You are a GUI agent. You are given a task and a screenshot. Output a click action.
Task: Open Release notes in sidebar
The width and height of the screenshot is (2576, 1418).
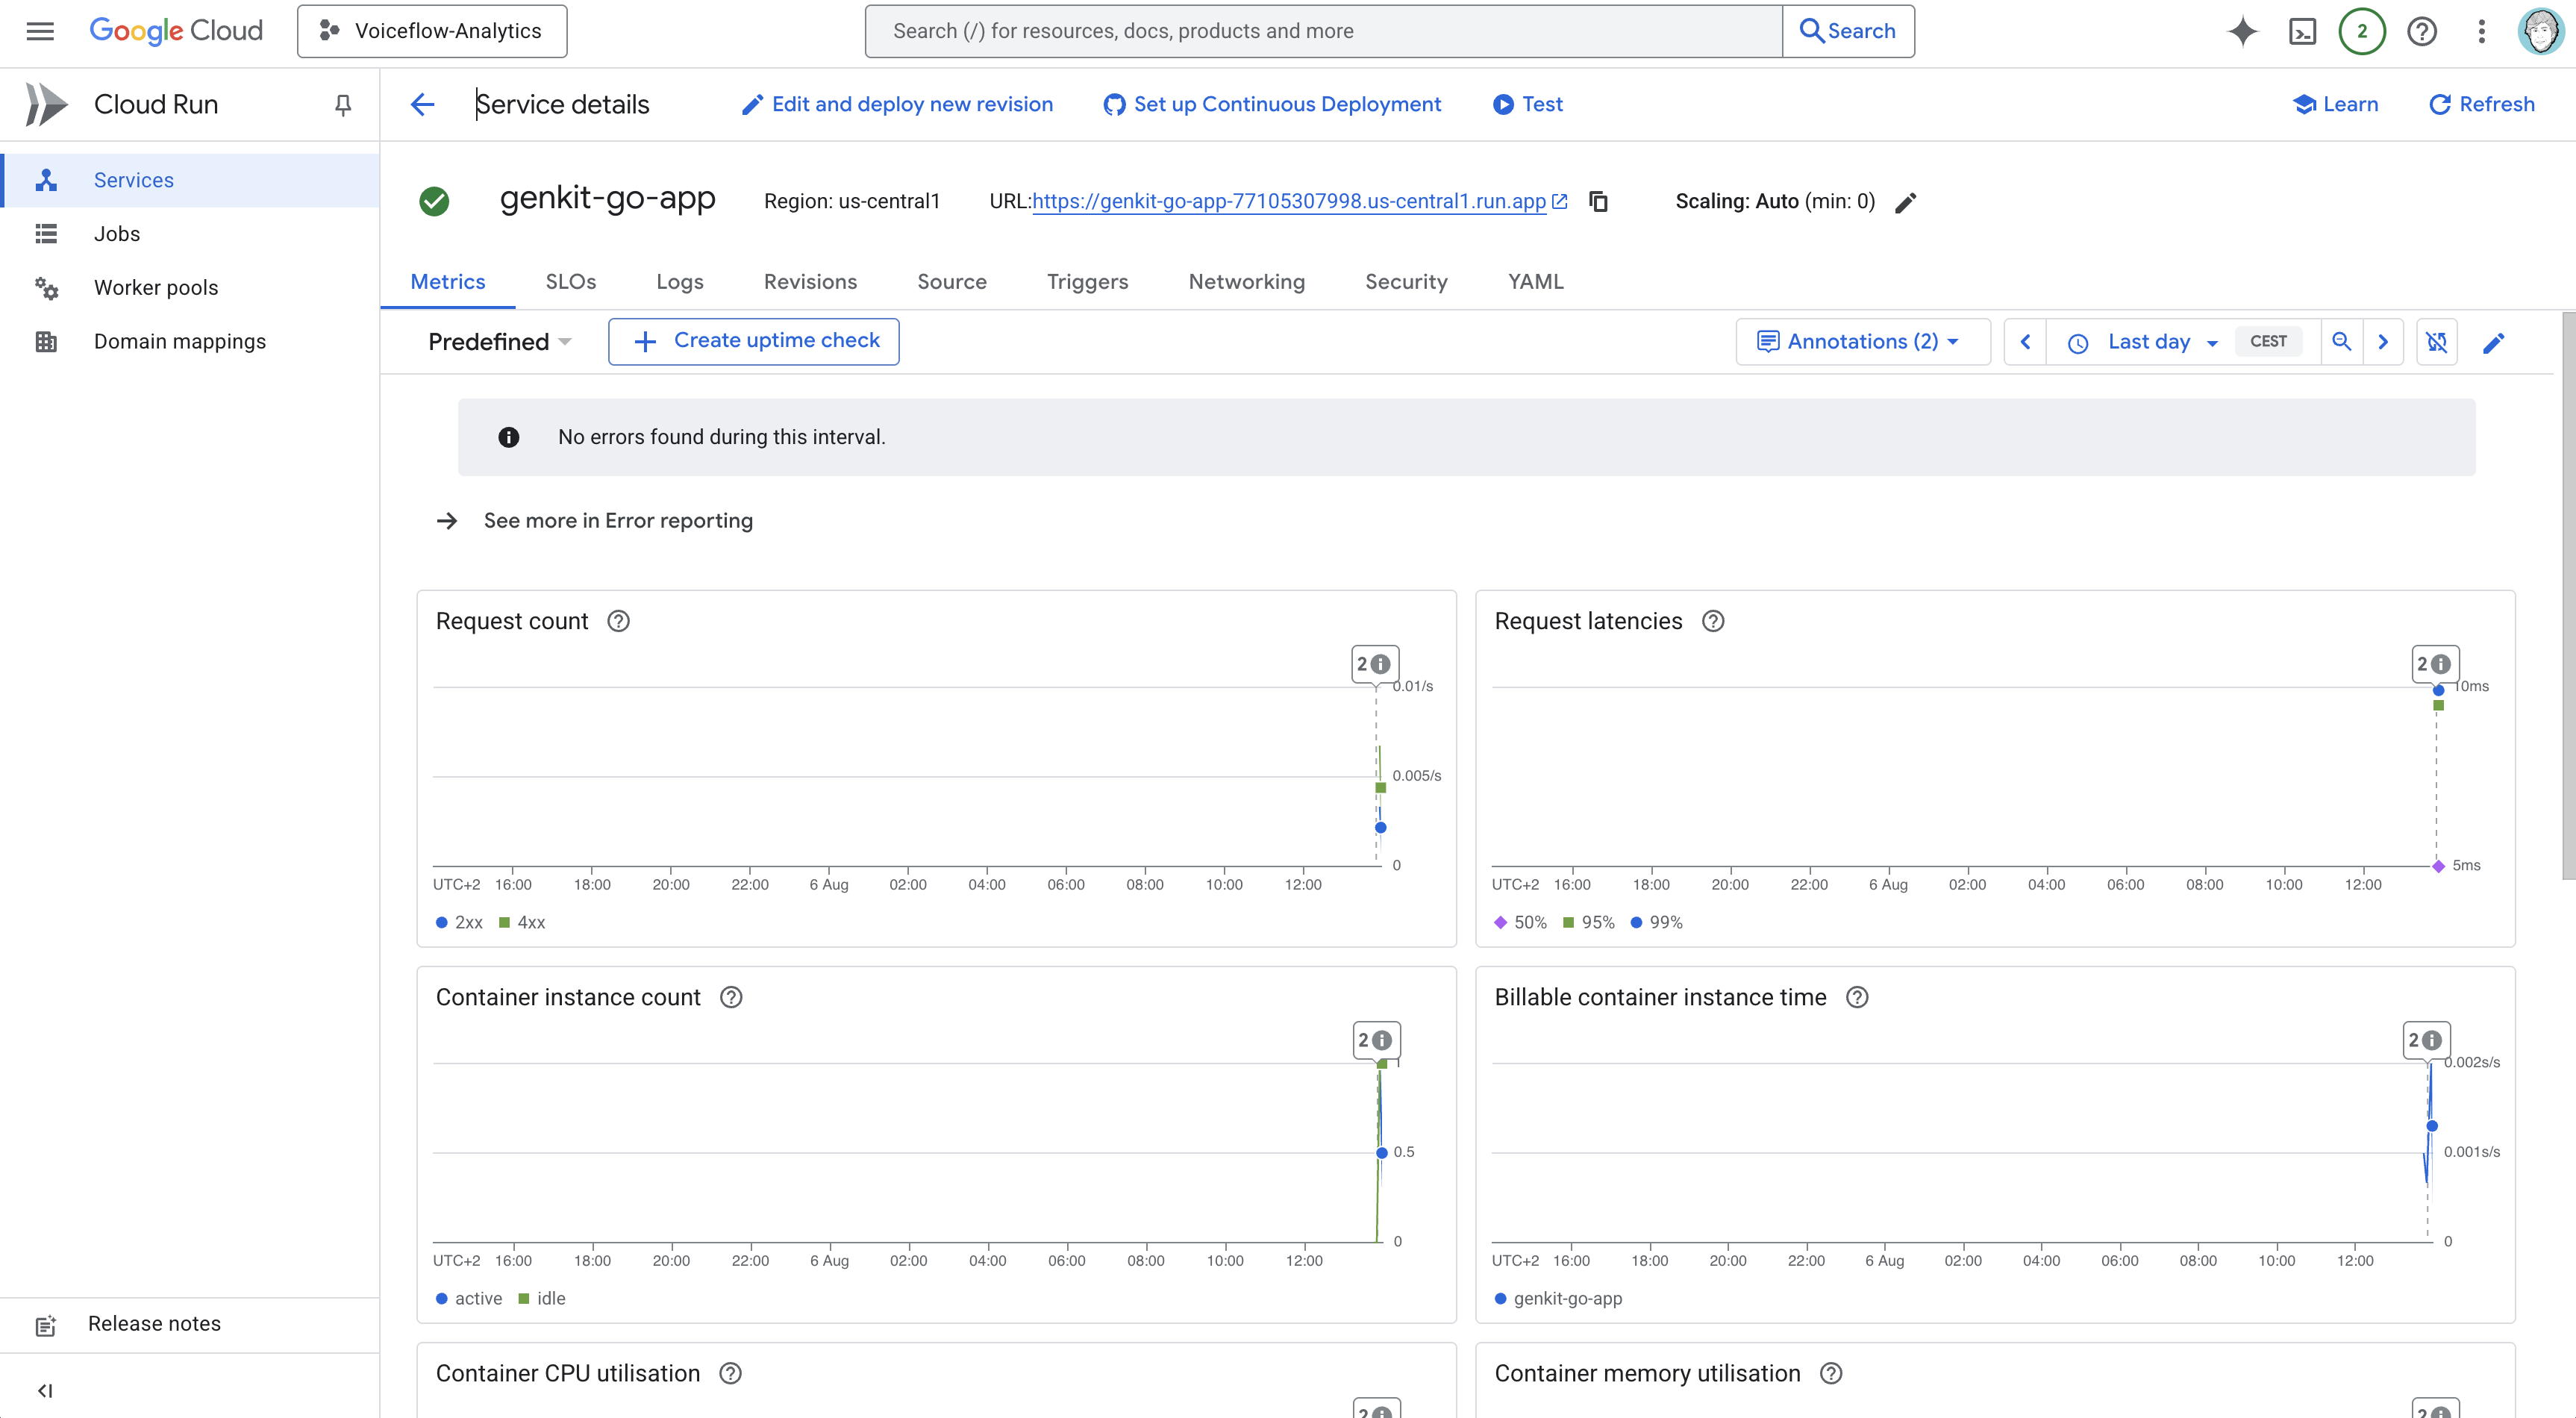pyautogui.click(x=190, y=1324)
